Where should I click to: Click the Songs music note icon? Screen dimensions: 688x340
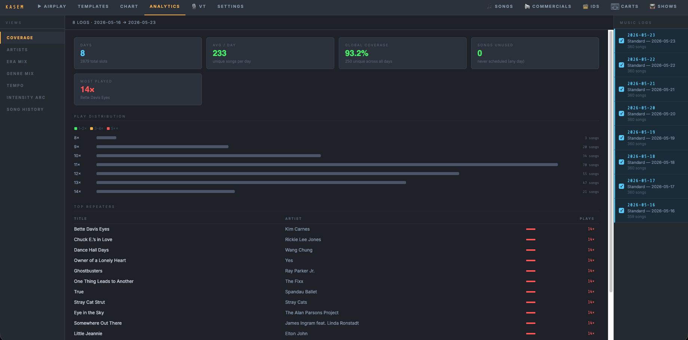pyautogui.click(x=489, y=6)
